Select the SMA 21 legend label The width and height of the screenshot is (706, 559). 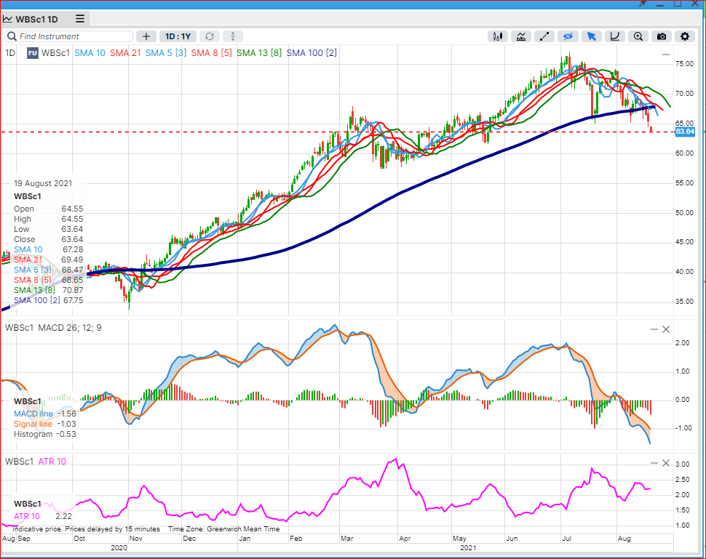[125, 53]
